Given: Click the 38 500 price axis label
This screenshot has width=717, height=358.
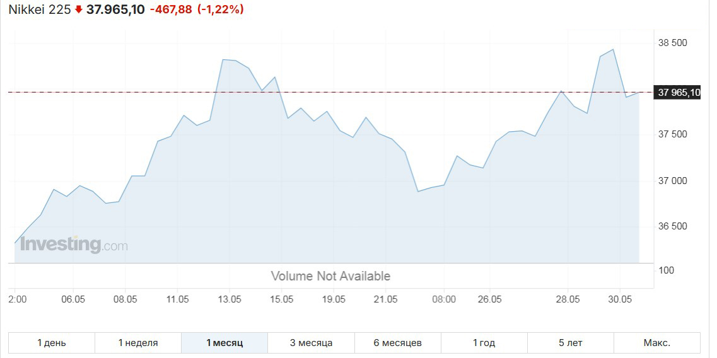Looking at the screenshot, I should (672, 43).
